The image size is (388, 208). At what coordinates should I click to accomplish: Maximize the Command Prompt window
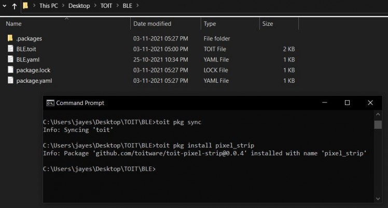point(347,102)
